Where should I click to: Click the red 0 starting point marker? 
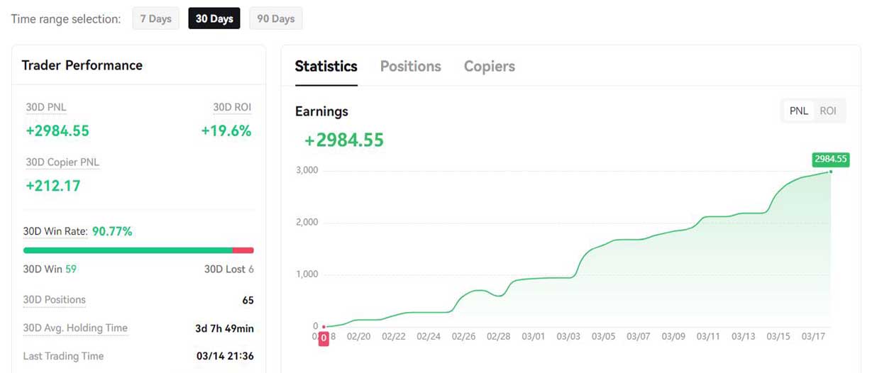coord(324,339)
